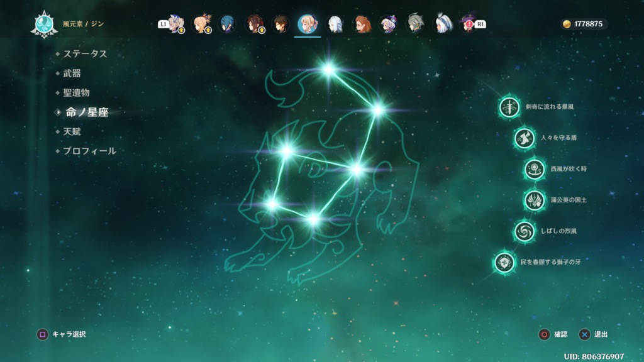
Task: Open the ステータス menu
Action: 85,54
